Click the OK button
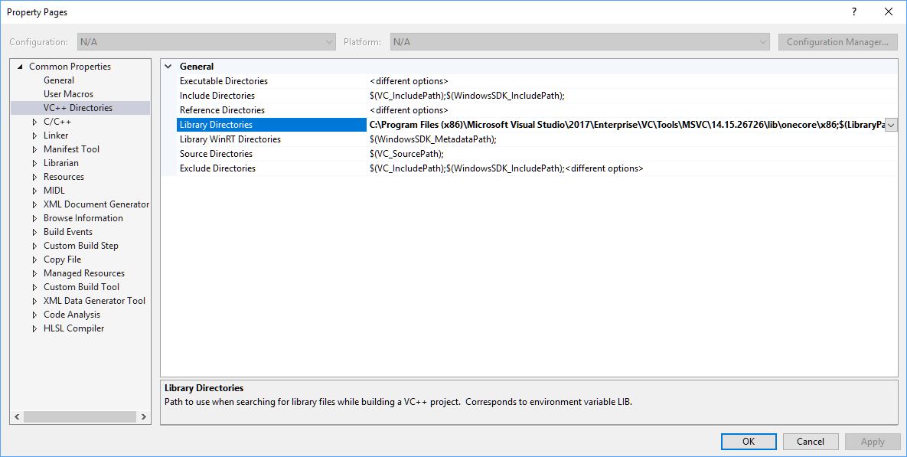The width and height of the screenshot is (907, 457). [748, 441]
